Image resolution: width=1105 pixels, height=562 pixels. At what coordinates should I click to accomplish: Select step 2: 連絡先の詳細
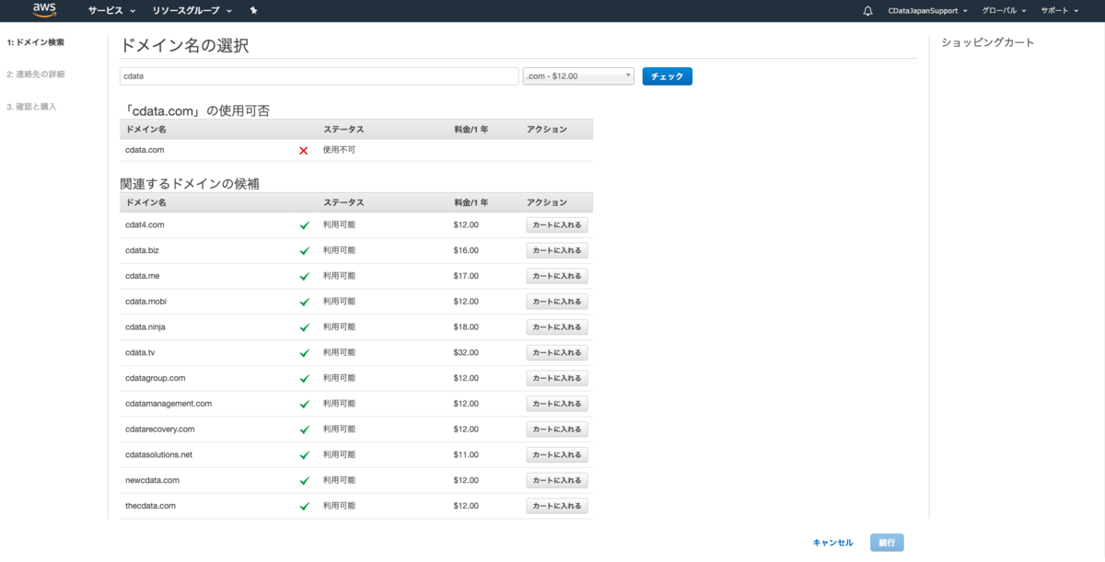pos(36,74)
